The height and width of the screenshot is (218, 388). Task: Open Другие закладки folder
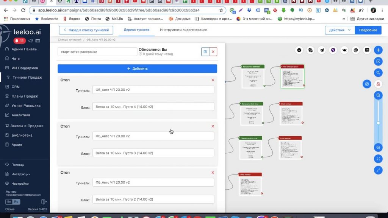[368, 19]
